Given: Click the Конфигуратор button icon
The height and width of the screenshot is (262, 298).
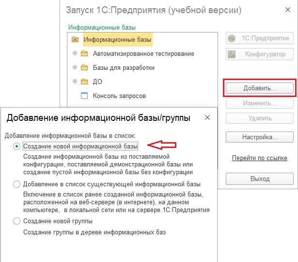Looking at the screenshot, I should coord(232,54).
